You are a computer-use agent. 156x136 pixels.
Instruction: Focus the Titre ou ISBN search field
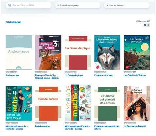pos(28,5)
